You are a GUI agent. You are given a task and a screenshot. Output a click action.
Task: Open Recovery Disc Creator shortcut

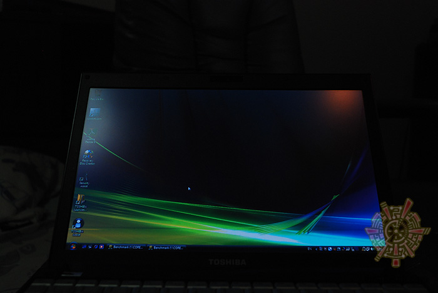88,157
